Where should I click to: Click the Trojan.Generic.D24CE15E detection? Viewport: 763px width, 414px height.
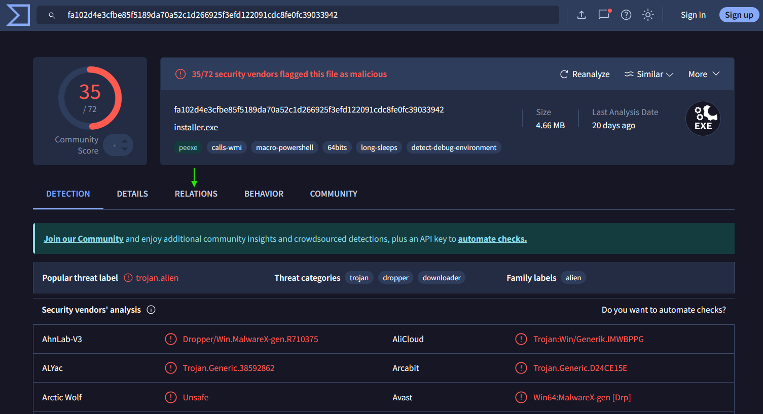pos(580,368)
